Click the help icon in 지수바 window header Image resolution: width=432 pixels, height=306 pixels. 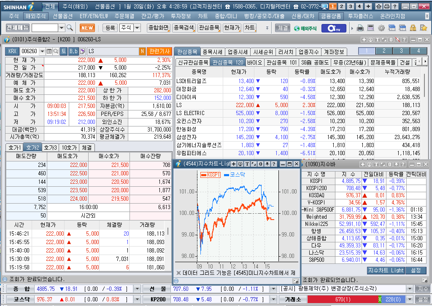tap(403, 164)
